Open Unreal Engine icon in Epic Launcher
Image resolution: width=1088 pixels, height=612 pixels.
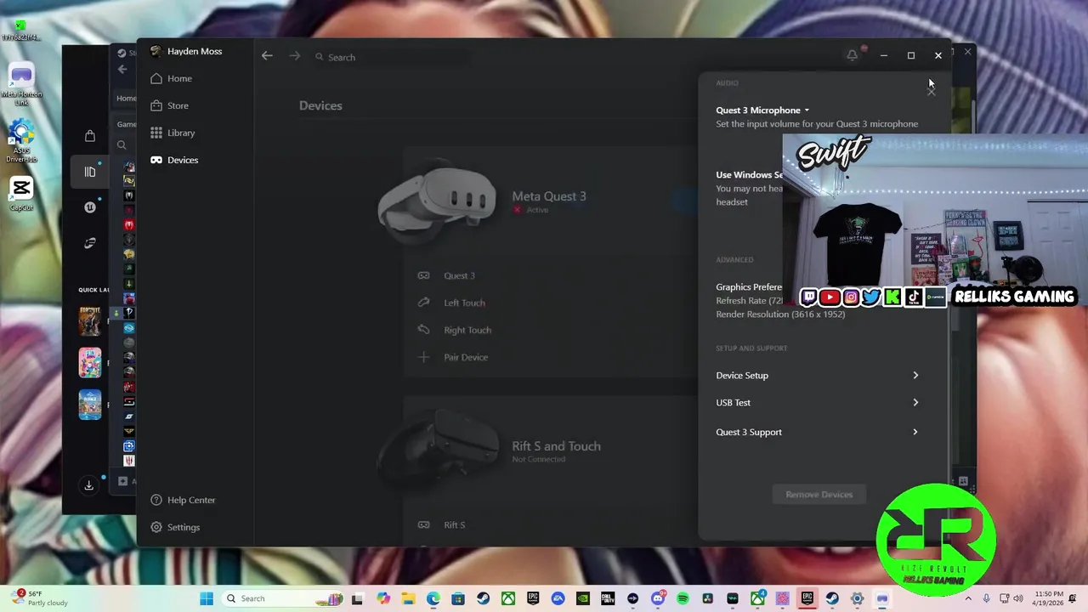90,207
